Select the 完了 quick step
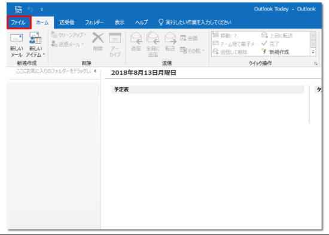The width and height of the screenshot is (329, 235). [x=270, y=44]
